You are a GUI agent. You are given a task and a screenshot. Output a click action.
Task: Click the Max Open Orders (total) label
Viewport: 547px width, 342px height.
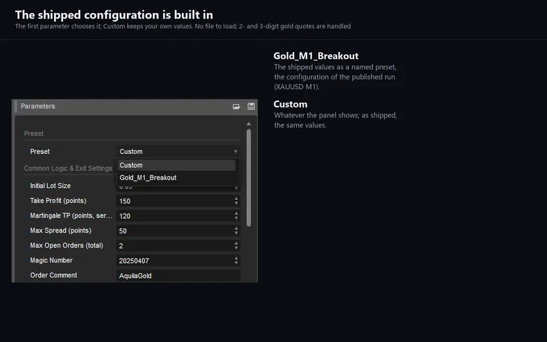pyautogui.click(x=66, y=246)
